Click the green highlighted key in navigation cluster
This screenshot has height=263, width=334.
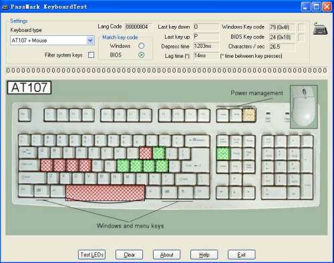(x=223, y=153)
